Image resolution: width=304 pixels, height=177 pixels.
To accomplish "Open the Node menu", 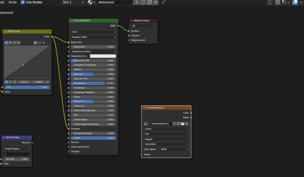I will click(13, 2).
